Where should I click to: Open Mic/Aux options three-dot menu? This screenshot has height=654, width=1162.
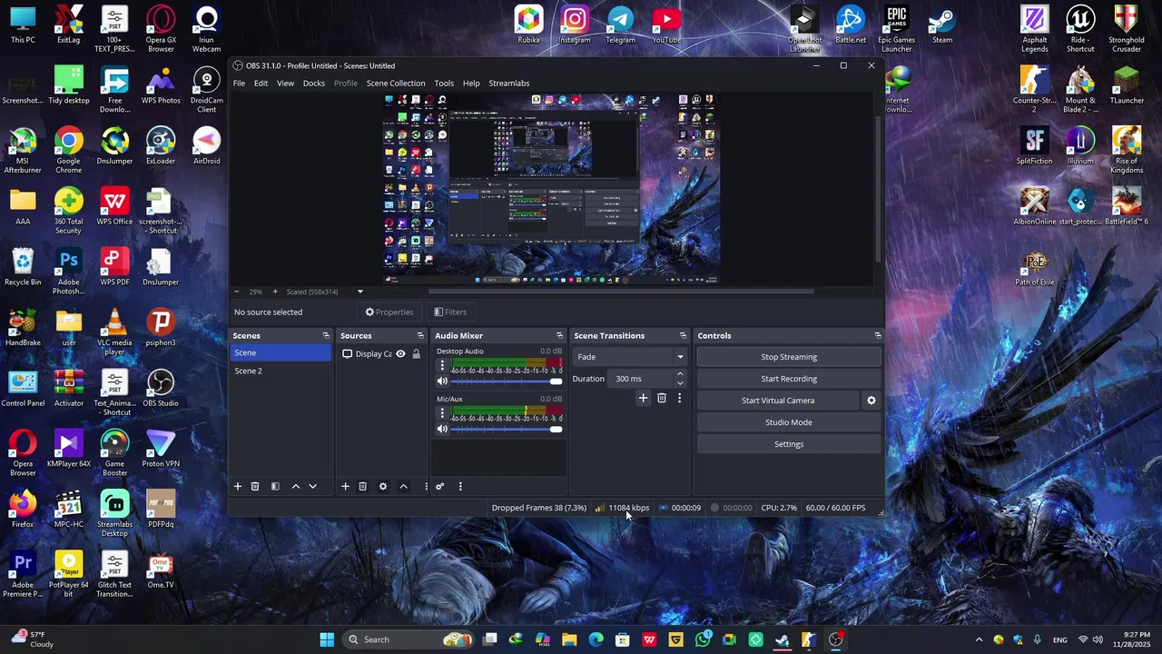442,413
